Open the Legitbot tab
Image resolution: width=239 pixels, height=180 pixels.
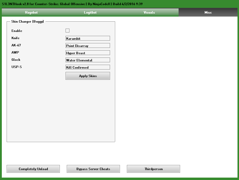[90, 12]
